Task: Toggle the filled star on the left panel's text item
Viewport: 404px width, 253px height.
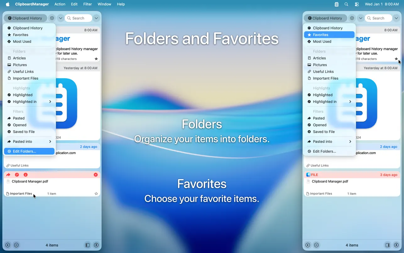Action: tap(96, 59)
